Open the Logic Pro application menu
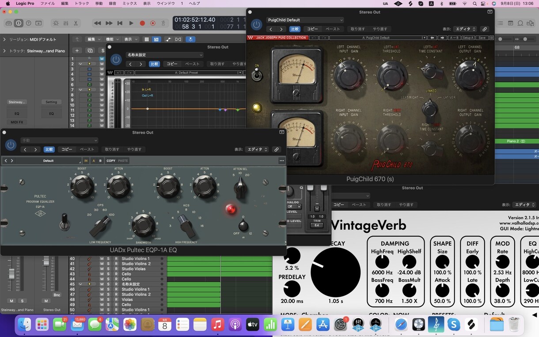The image size is (539, 337). pos(26,4)
